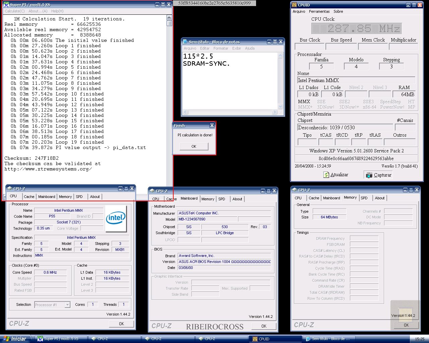The height and width of the screenshot is (343, 429).
Task: Click OK in CPU-Z CPU window
Action: point(121,324)
